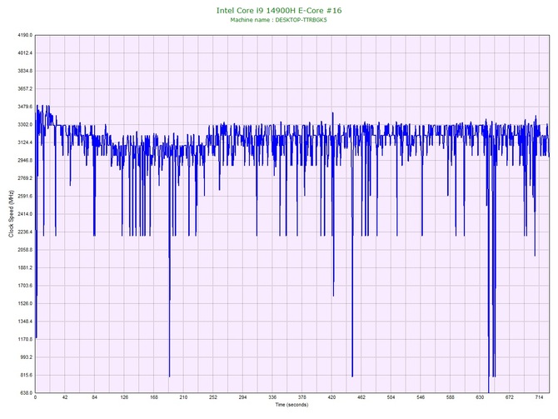Click the x-axis tick label 210

[183, 397]
